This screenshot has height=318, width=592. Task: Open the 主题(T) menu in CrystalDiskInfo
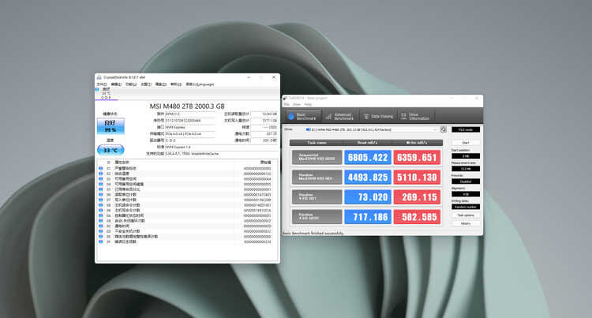click(x=146, y=84)
